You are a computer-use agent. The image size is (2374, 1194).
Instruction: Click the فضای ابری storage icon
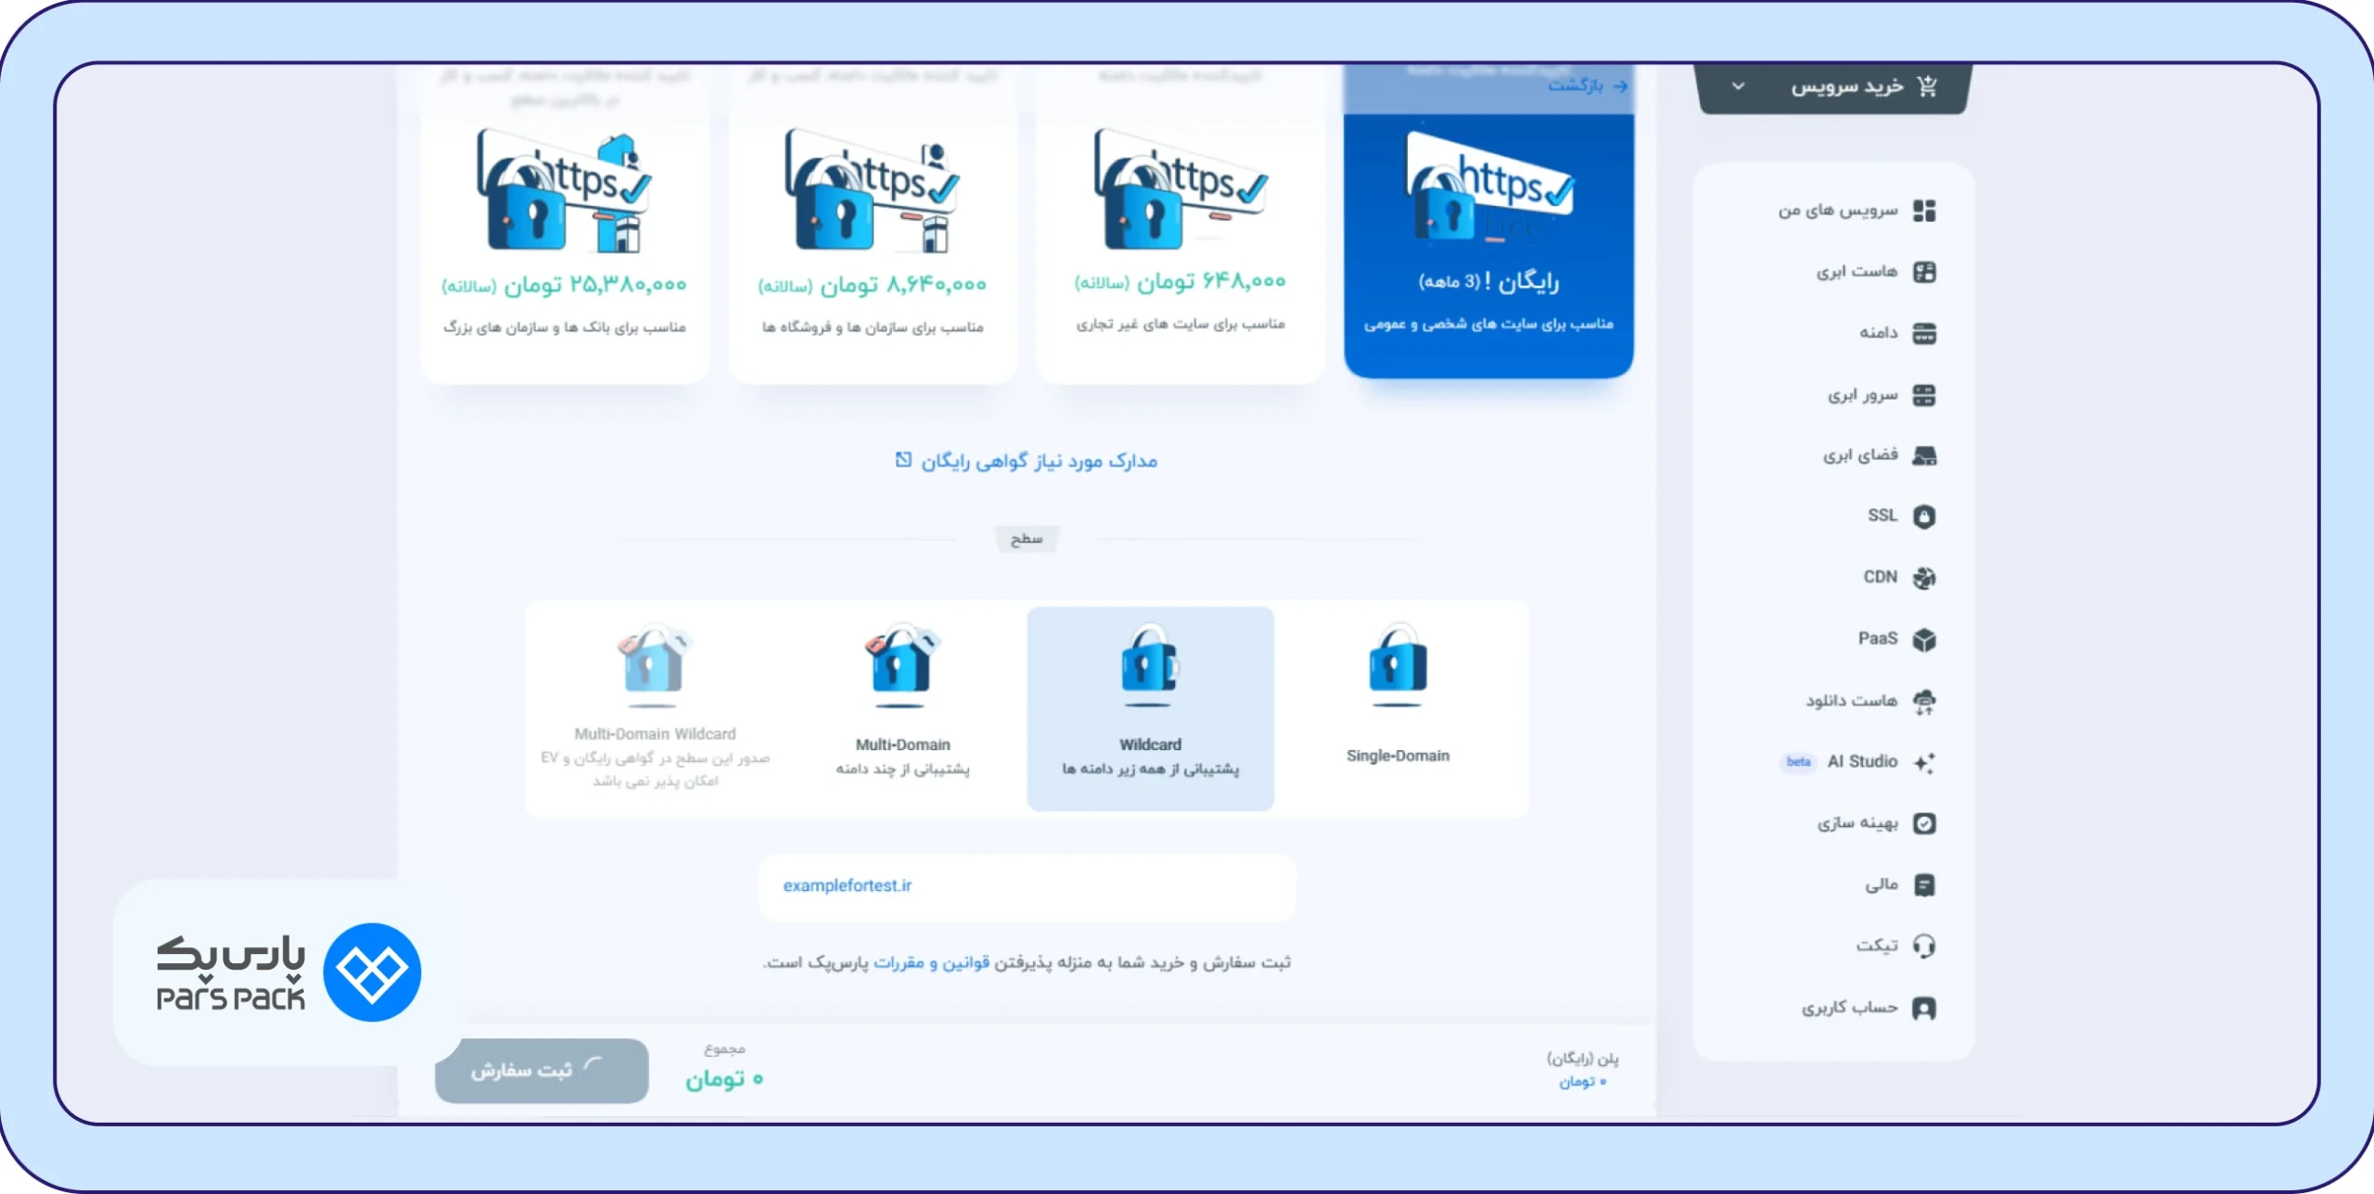pos(1924,456)
